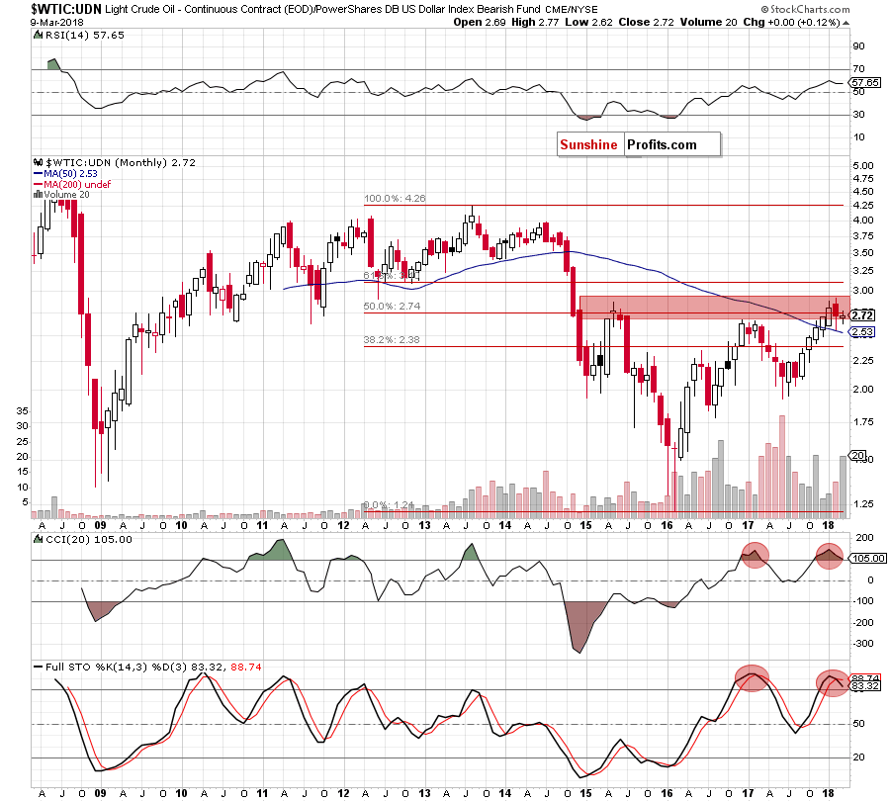Click the 5.00 price axis label
Viewport: 890px width, 802px height.
tap(863, 166)
